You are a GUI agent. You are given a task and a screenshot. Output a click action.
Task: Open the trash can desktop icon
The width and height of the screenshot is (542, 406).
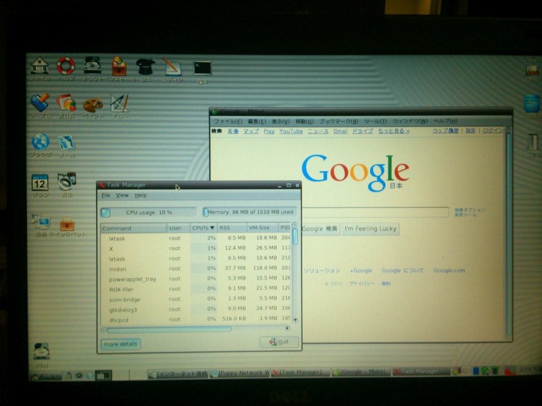(x=533, y=142)
